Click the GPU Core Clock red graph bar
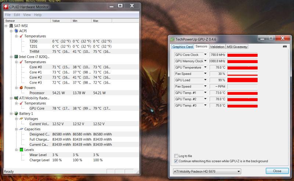This screenshot has width=294, height=181. [243, 55]
